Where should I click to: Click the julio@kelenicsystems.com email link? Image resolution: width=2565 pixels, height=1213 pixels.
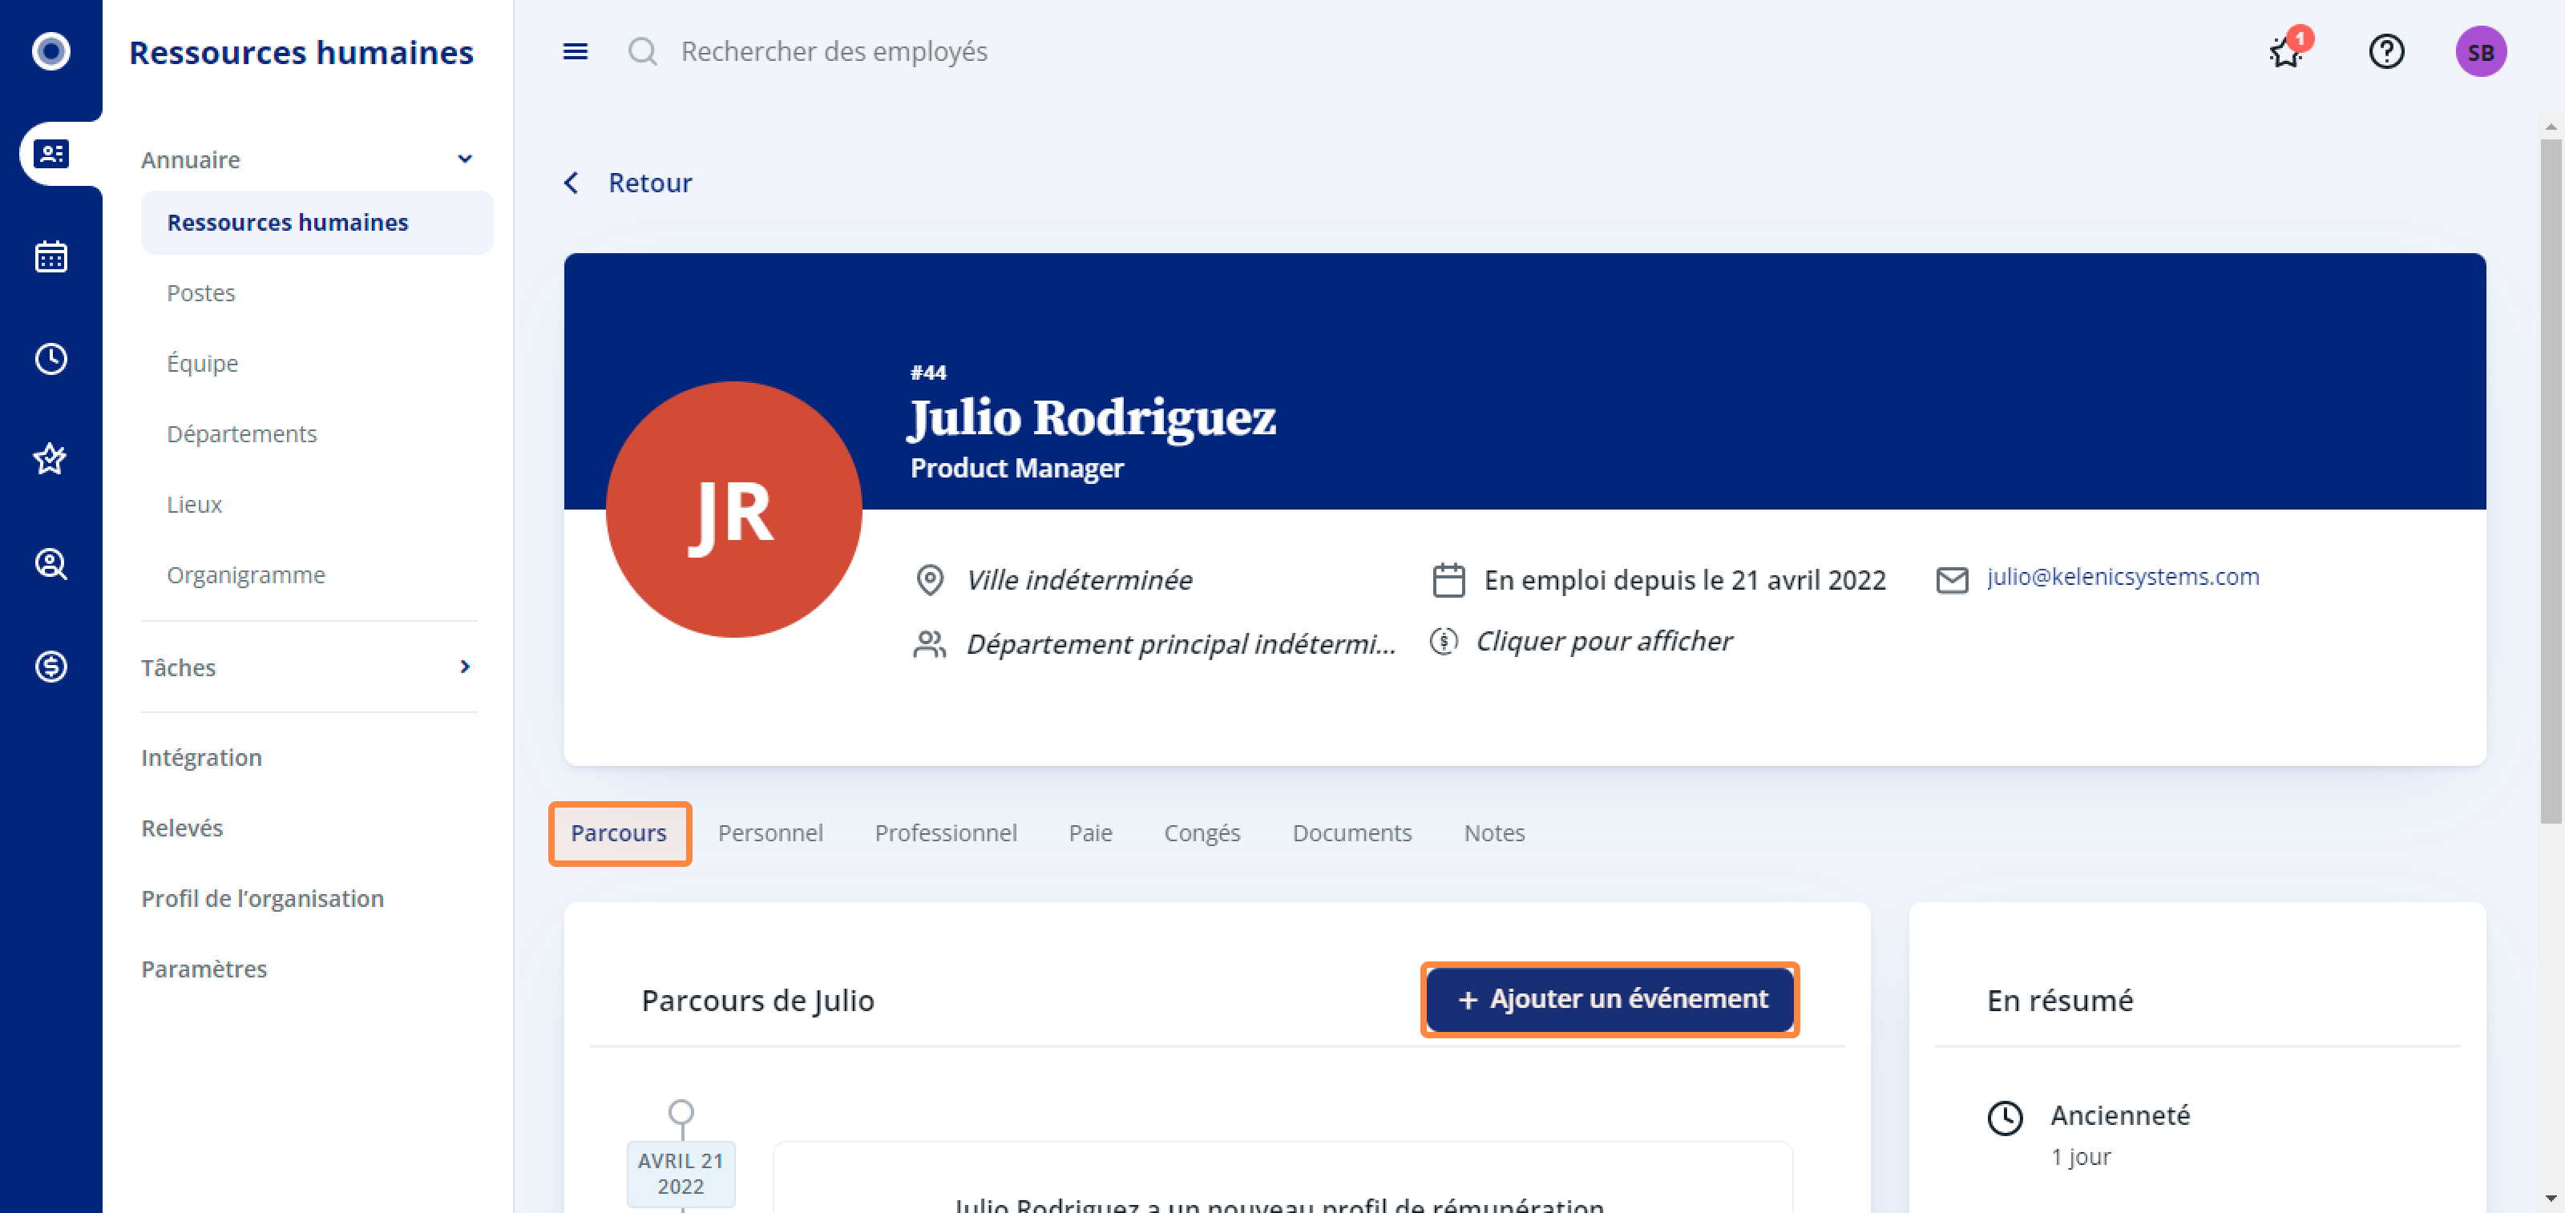click(2123, 577)
